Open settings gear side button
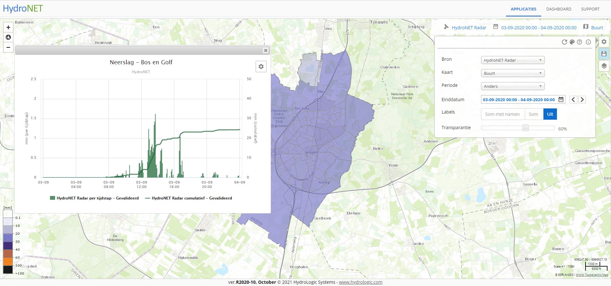Image resolution: width=611 pixels, height=286 pixels. [x=604, y=42]
